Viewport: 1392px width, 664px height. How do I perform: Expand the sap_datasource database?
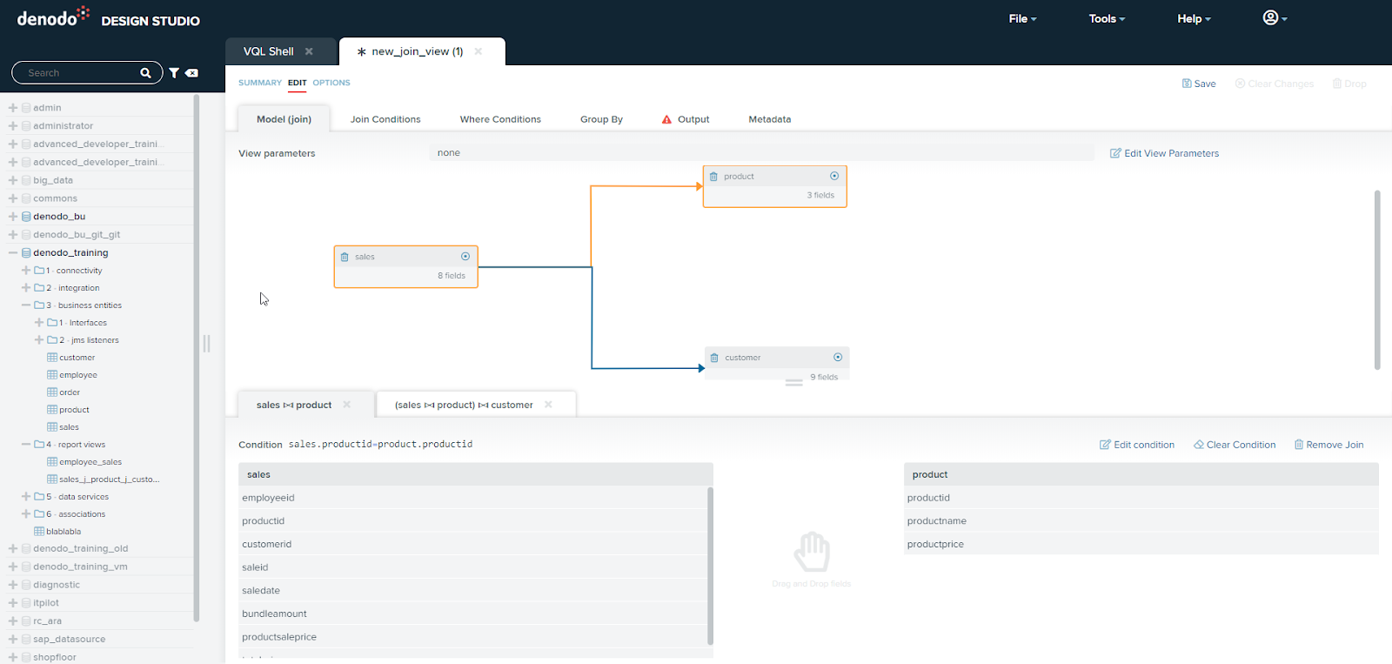click(x=13, y=639)
